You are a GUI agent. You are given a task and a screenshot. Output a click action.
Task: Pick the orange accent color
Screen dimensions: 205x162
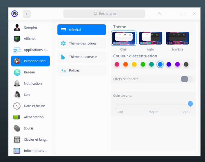tap(126, 64)
